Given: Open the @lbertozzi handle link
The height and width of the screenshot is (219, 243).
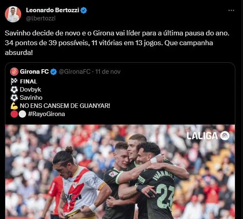Looking at the screenshot, I should pyautogui.click(x=41, y=18).
